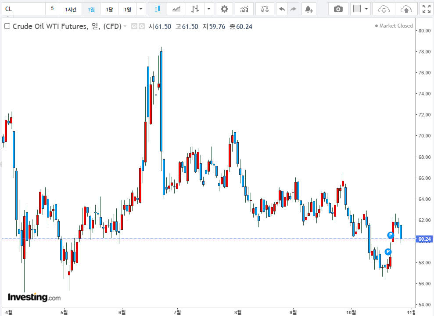This screenshot has width=434, height=316.
Task: Save the chart via cloud upload icon
Action: pos(406,9)
